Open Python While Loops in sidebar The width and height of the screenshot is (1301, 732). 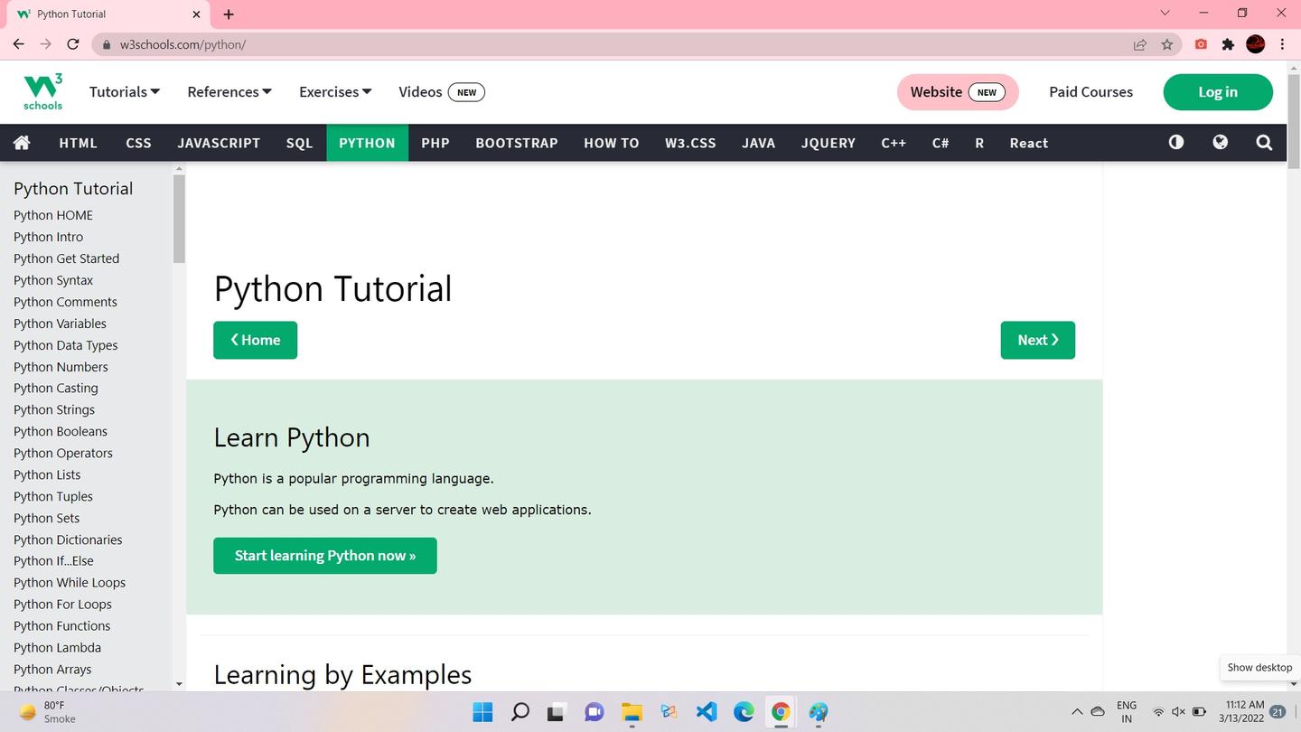[x=70, y=583]
